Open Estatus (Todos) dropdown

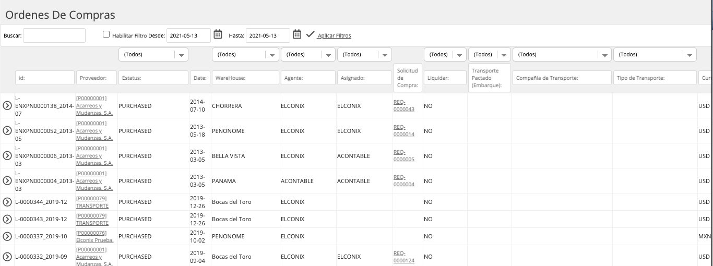tap(153, 54)
